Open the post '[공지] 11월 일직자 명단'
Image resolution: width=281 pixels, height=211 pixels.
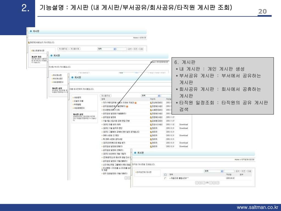[x=113, y=128]
